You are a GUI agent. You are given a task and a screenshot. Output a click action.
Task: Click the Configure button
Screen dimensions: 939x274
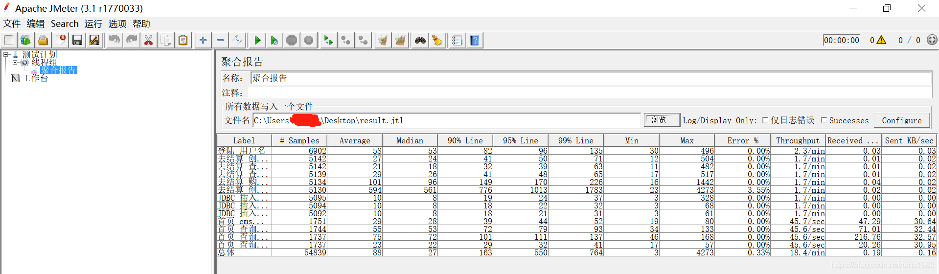[x=901, y=120]
